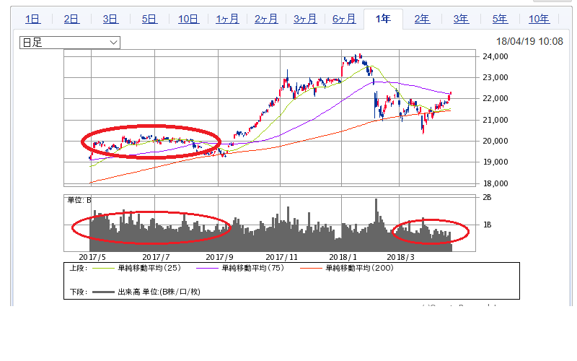
Task: Switch to the 1日 chart tab
Action: click(x=32, y=19)
